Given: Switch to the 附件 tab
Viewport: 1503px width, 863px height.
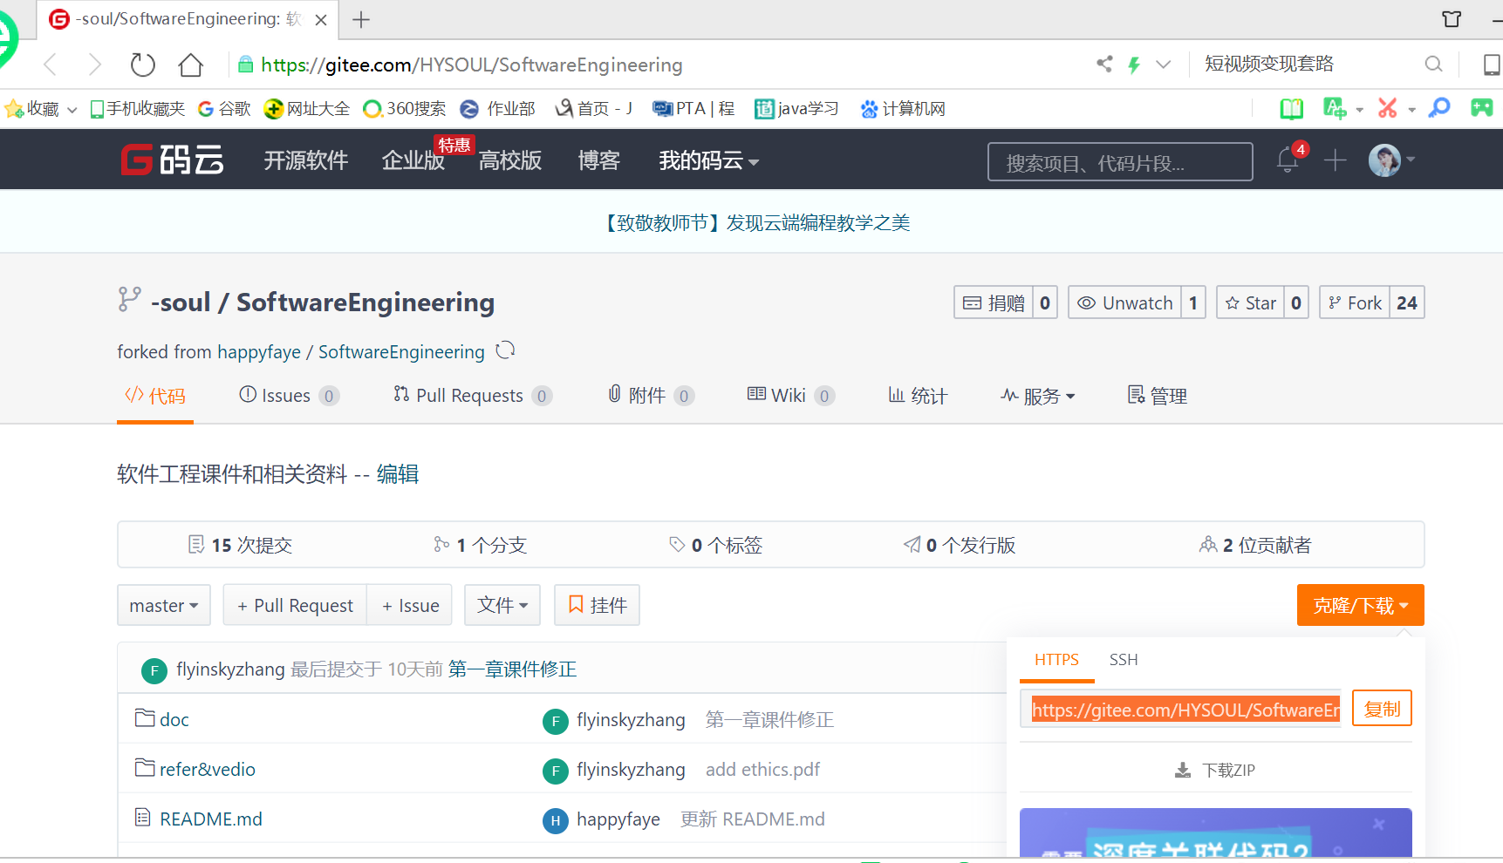Looking at the screenshot, I should pos(651,396).
